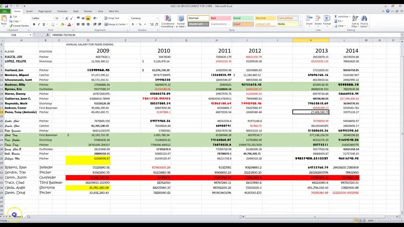The image size is (404, 227).
Task: Open the Font name dropdown
Action: 54,18
